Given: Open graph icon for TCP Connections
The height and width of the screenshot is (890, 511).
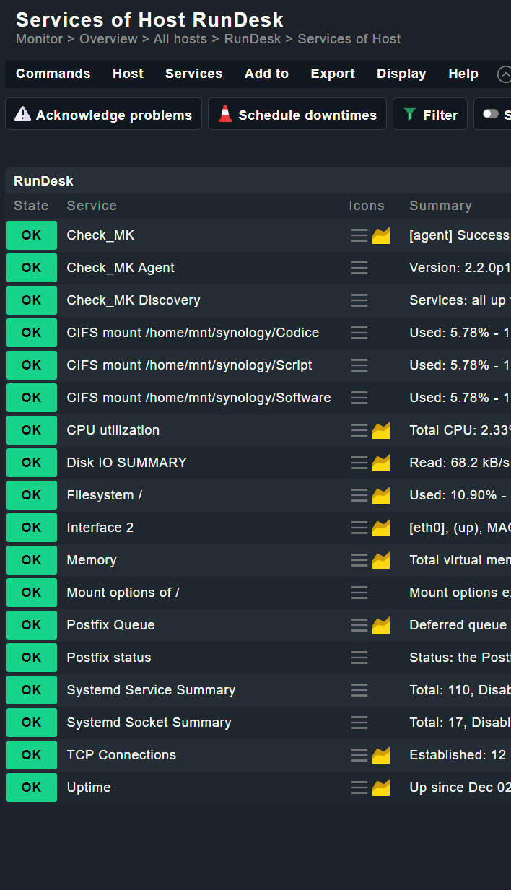Looking at the screenshot, I should 381,755.
